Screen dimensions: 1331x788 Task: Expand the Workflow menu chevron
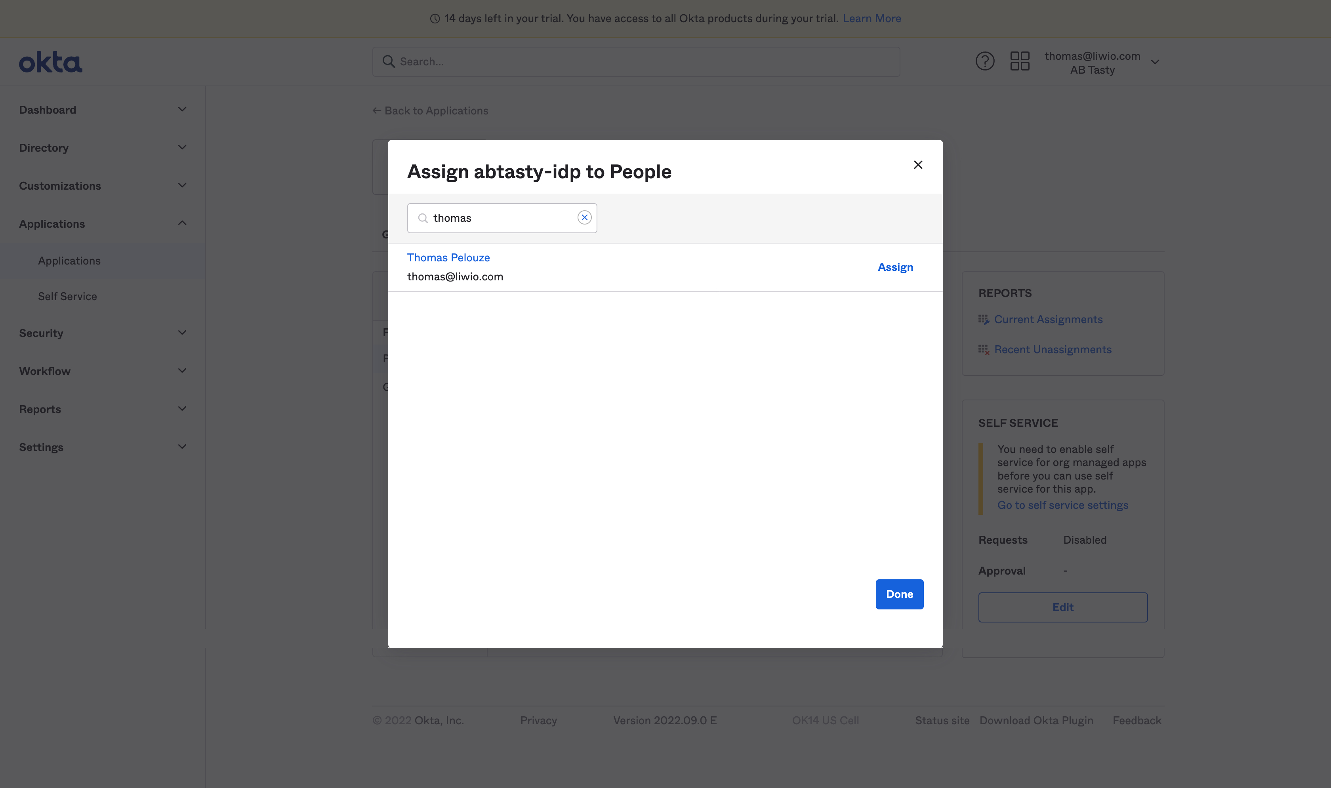(x=182, y=371)
